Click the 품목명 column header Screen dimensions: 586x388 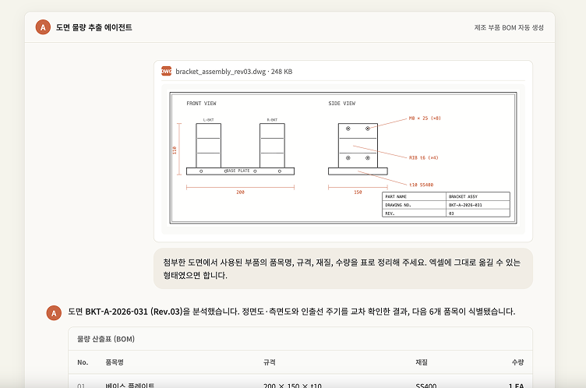pos(115,362)
